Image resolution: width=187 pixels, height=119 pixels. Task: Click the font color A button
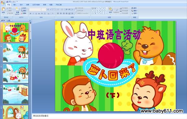(53, 14)
